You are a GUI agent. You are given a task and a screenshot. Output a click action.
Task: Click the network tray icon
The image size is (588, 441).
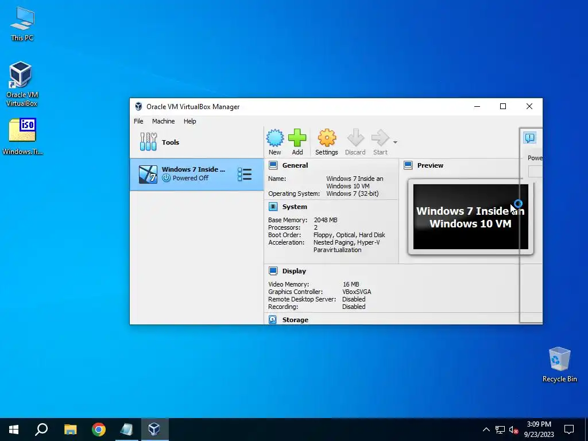(x=500, y=430)
